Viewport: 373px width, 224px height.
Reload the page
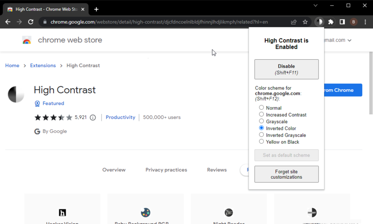31,22
